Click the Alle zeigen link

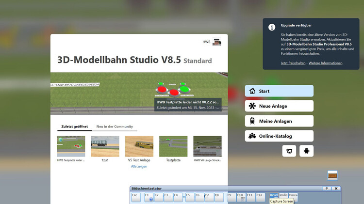click(x=139, y=166)
